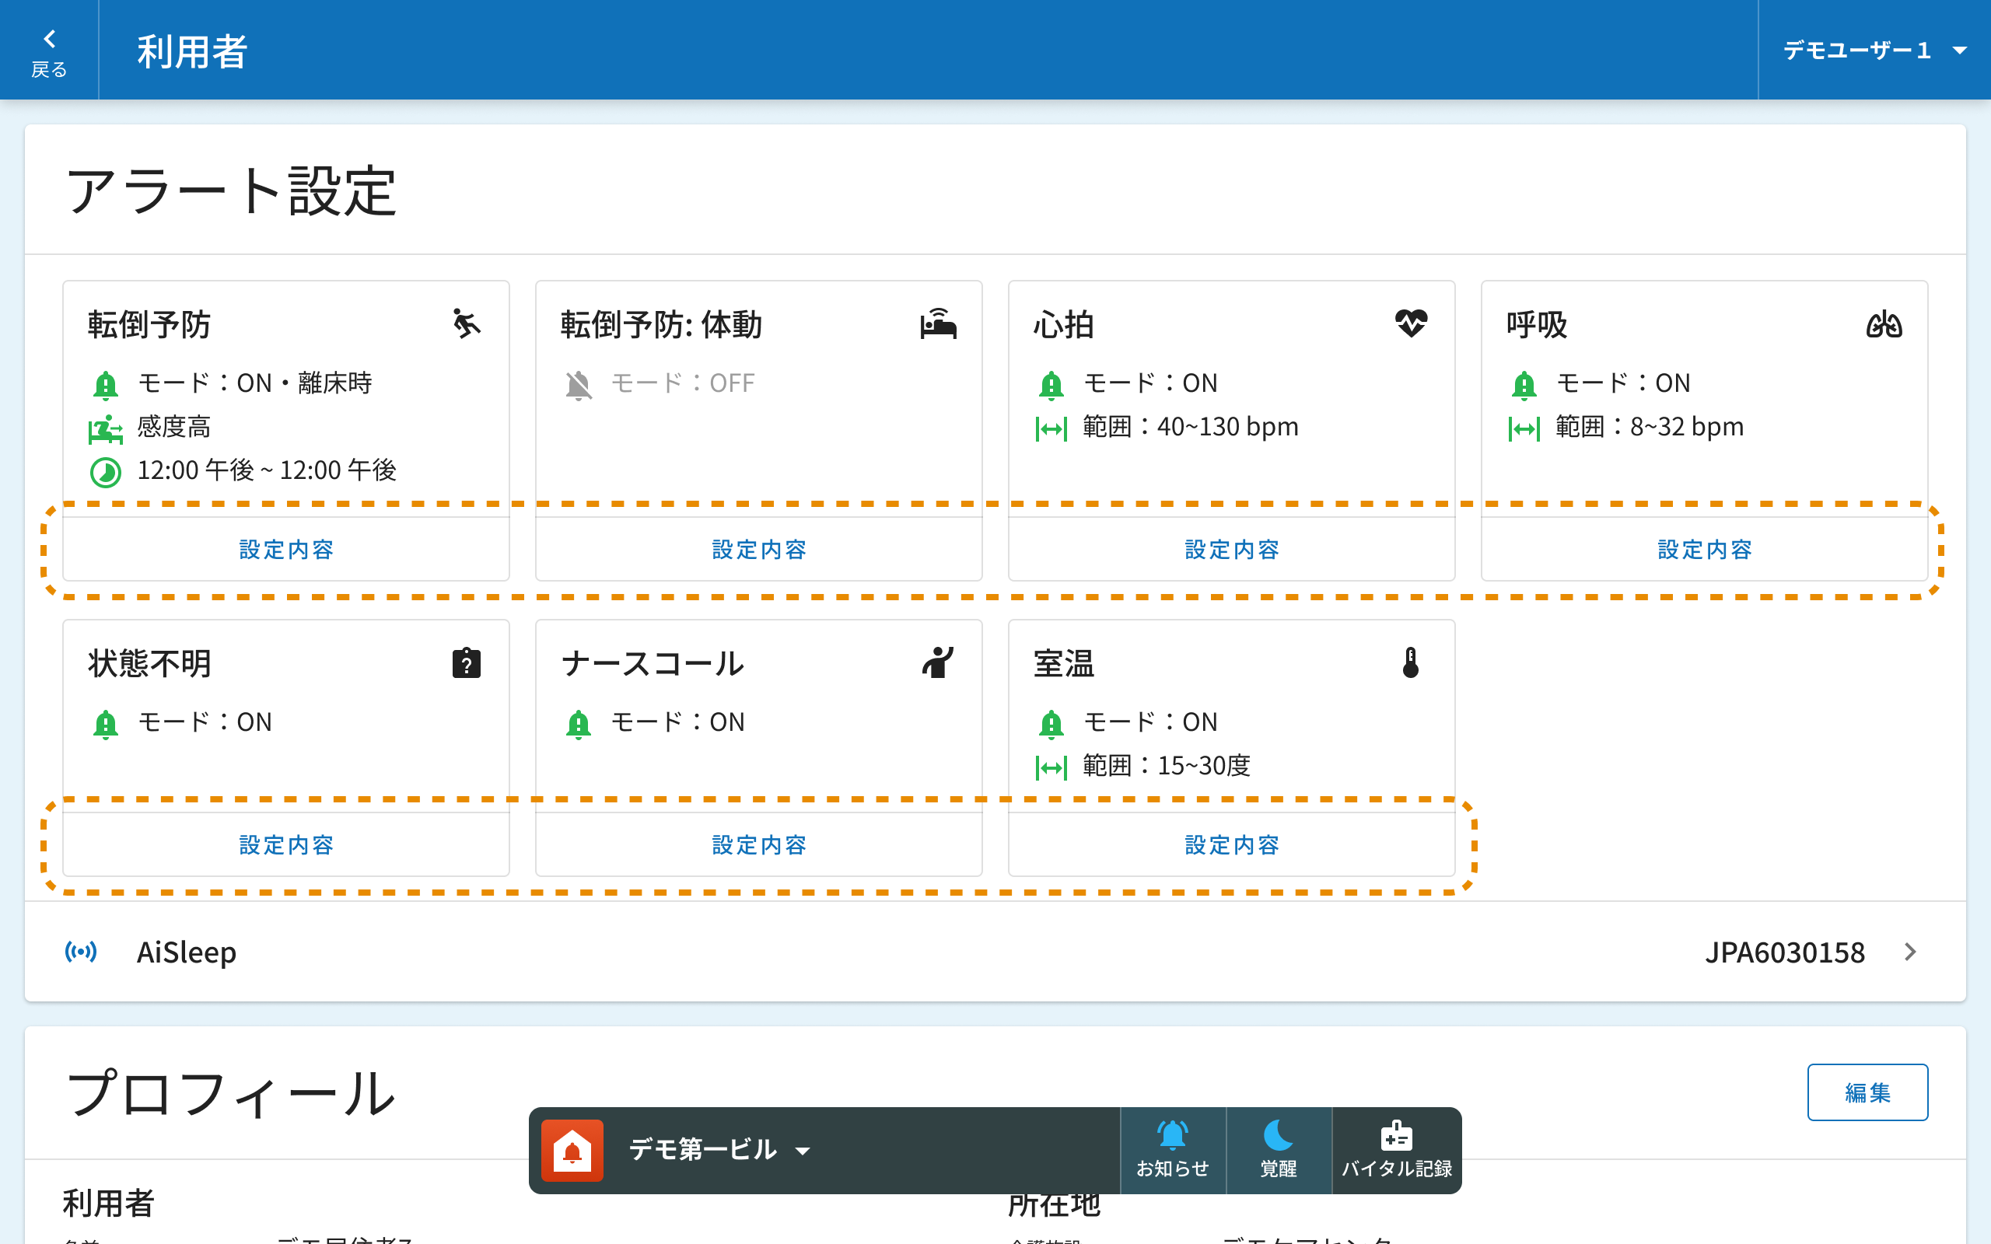Image resolution: width=1991 pixels, height=1244 pixels.
Task: Click the raised-hand icon on ナースコール card
Action: point(938,662)
